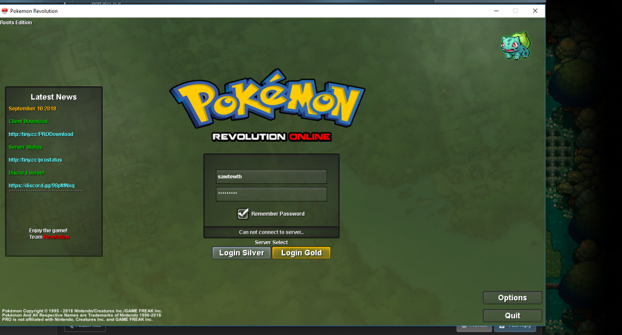Click the Latest News panel heading
This screenshot has width=622, height=335.
(53, 97)
